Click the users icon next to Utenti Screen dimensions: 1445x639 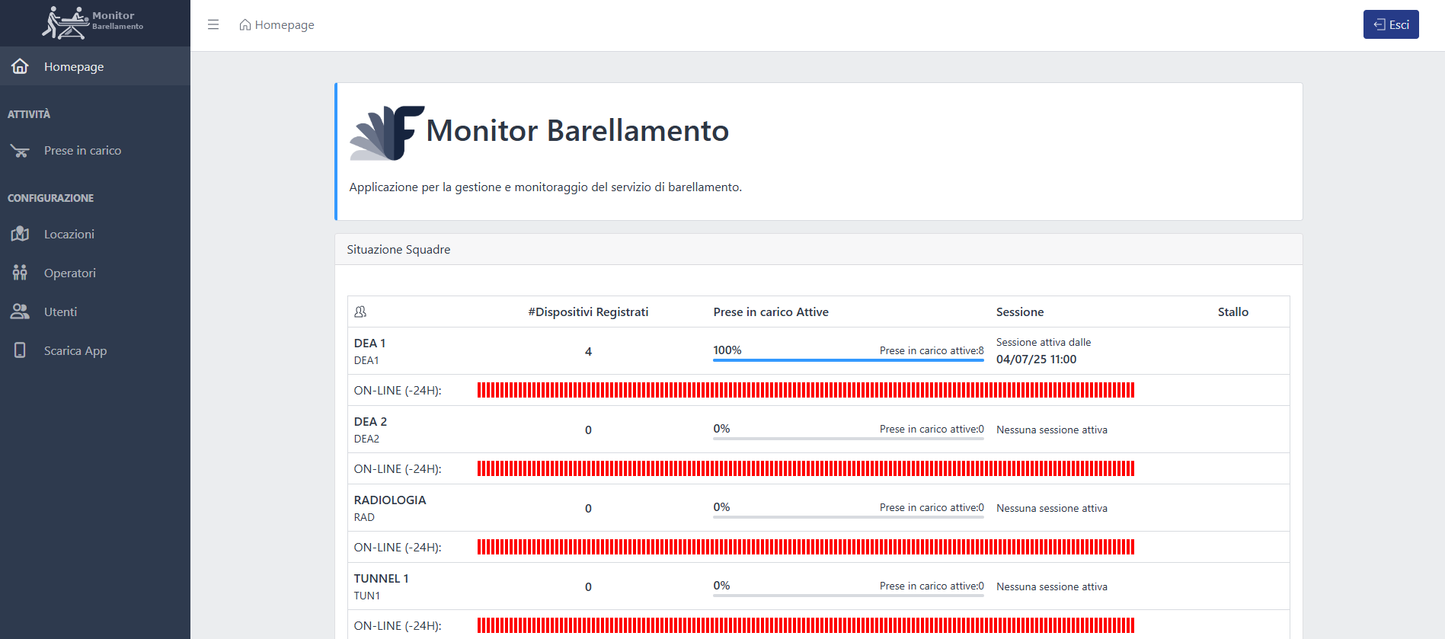pos(20,312)
